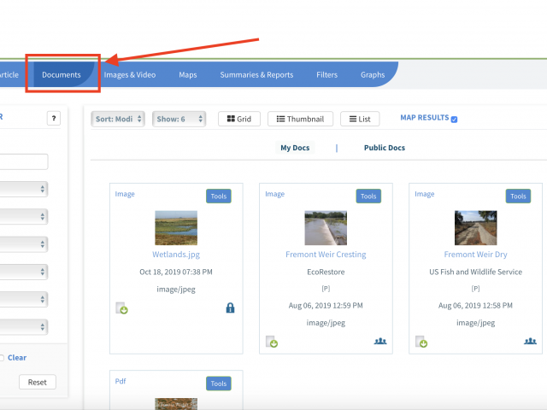
Task: Switch to Grid view
Action: pos(239,119)
